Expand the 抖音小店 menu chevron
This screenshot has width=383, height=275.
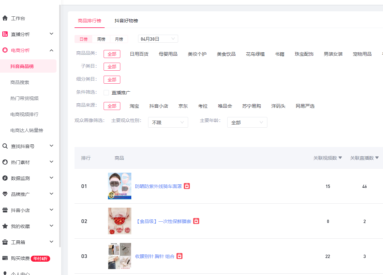click(51, 210)
